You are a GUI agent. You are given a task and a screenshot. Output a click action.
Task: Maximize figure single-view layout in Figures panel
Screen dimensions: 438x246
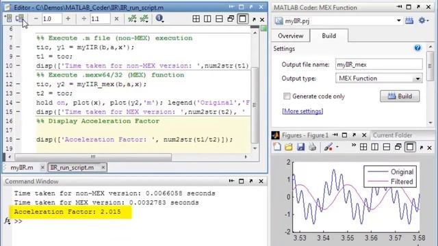pyautogui.click(x=410, y=147)
